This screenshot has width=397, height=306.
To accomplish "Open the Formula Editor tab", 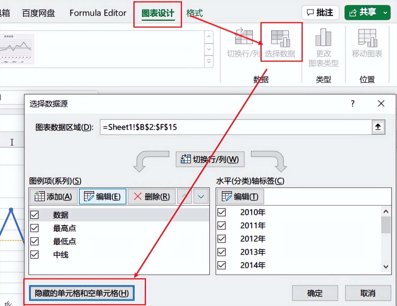I will coord(98,13).
